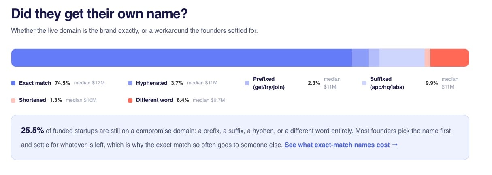Image resolution: width=492 pixels, height=175 pixels.
Task: Click the Hyphenated legend label
Action: 151,83
